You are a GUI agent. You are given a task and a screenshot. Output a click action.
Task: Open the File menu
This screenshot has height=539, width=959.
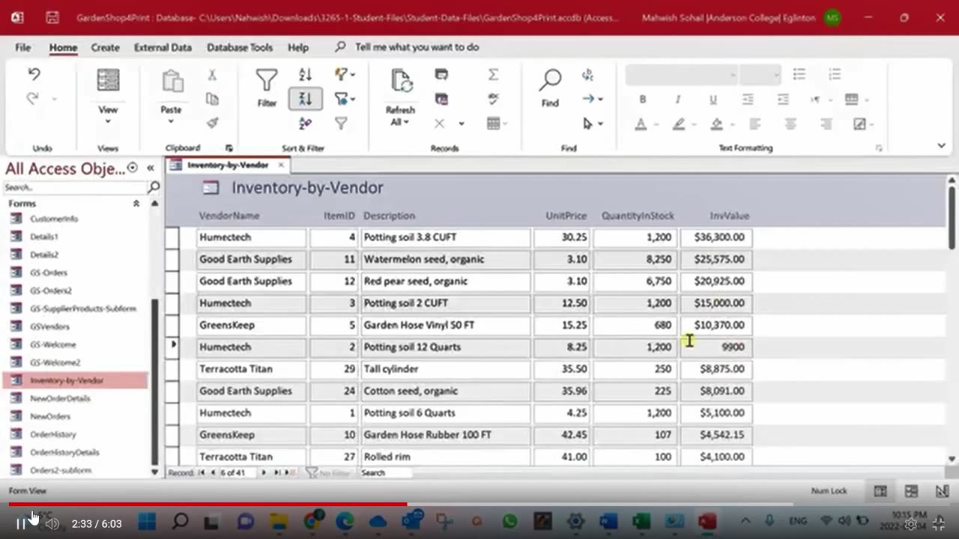(23, 47)
